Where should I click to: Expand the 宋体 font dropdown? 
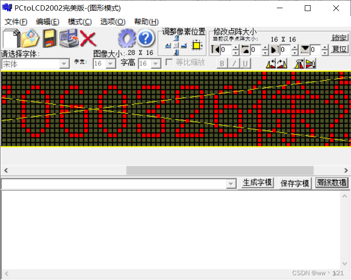[64, 64]
